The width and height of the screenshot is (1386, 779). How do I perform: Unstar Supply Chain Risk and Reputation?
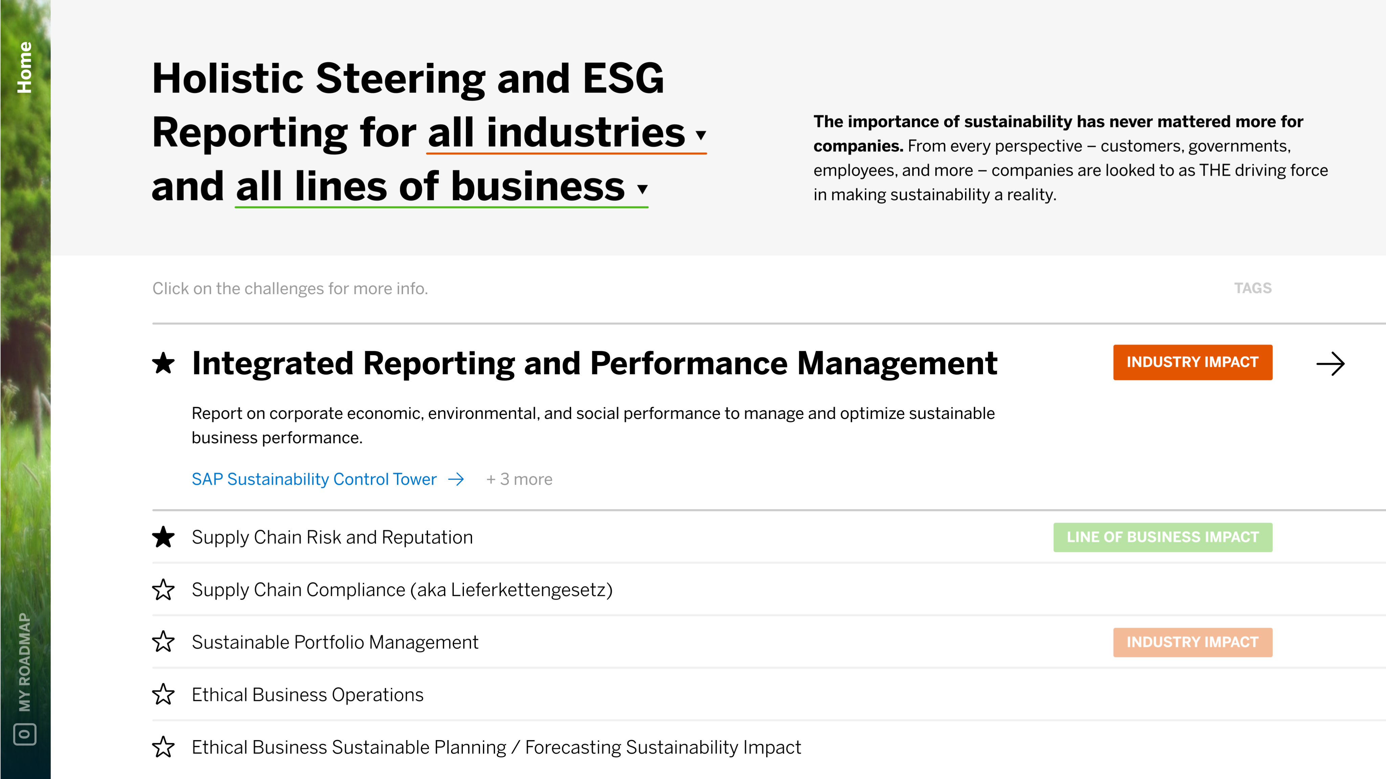pyautogui.click(x=163, y=537)
